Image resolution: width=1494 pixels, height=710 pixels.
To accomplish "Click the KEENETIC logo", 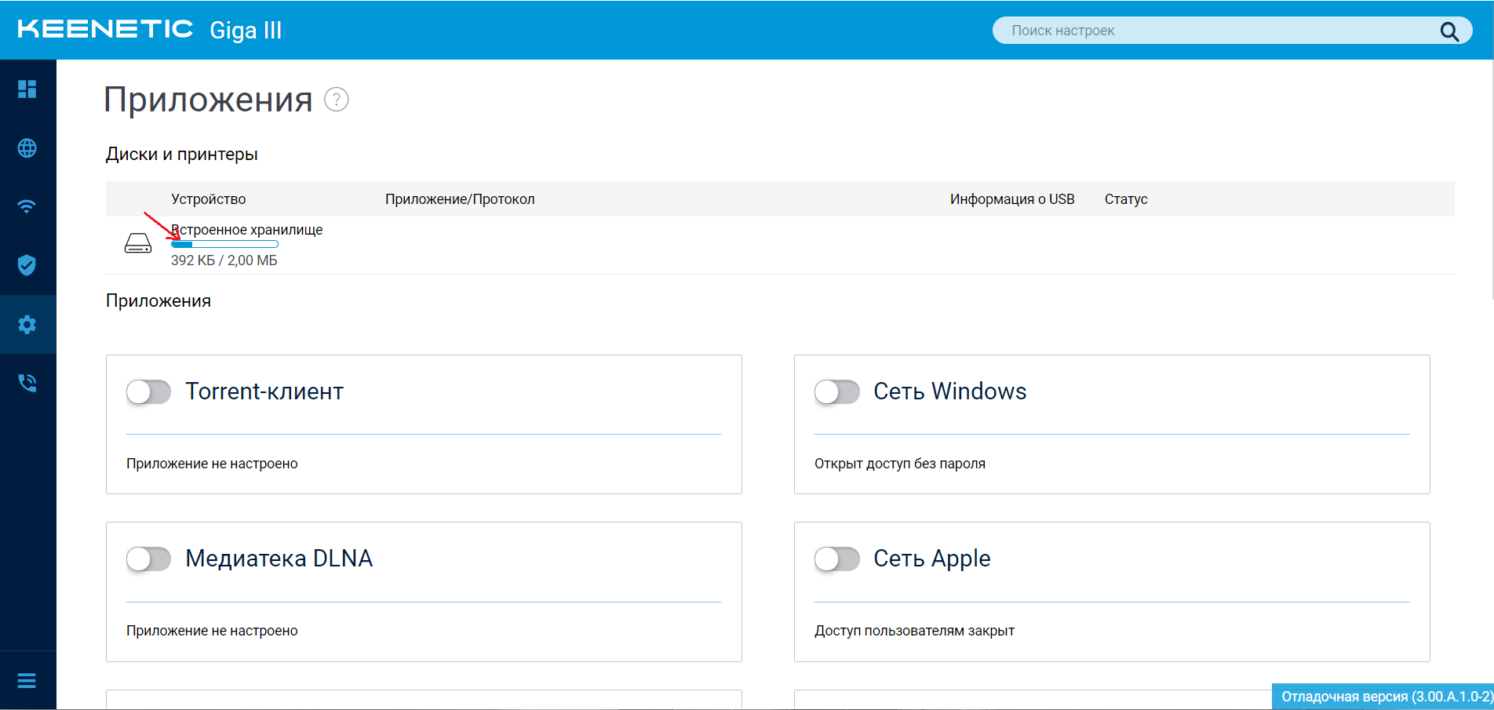I will point(105,29).
